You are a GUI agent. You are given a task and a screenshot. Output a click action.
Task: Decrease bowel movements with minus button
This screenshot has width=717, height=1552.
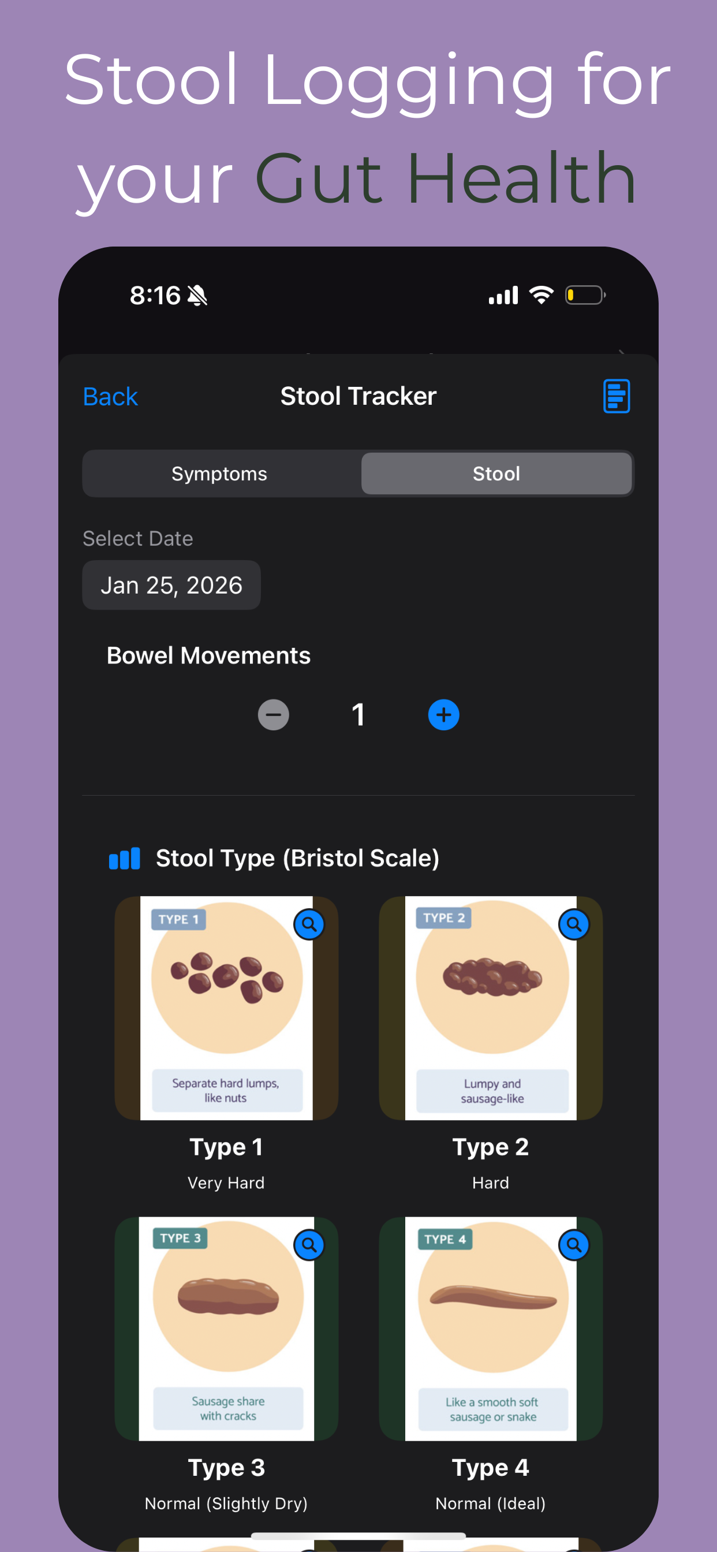pos(274,715)
